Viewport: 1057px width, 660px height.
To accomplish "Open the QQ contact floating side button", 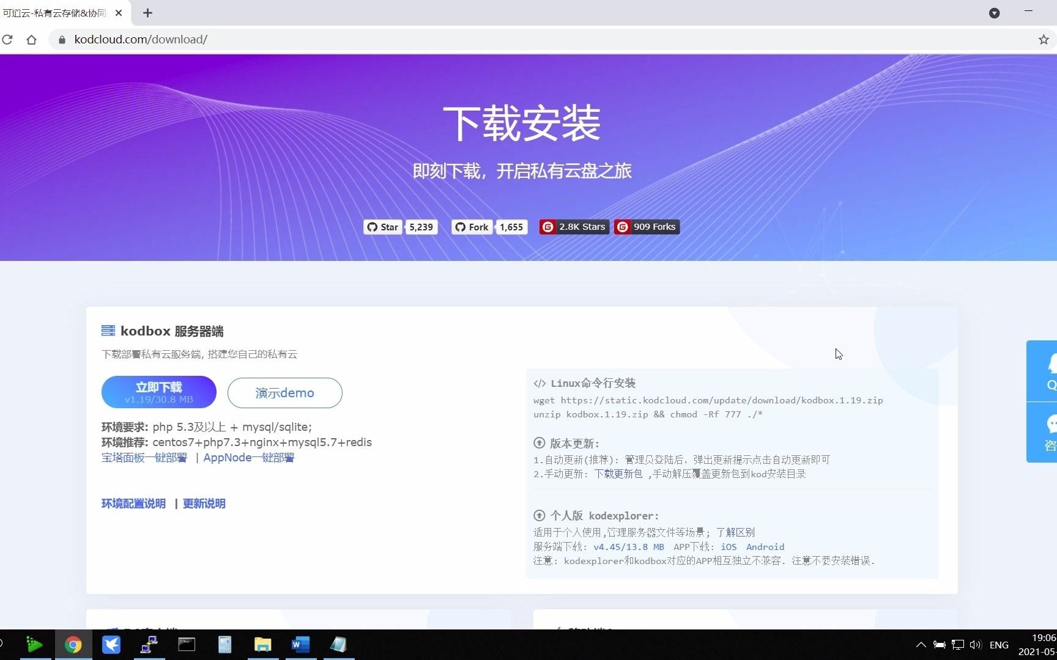I will 1042,371.
